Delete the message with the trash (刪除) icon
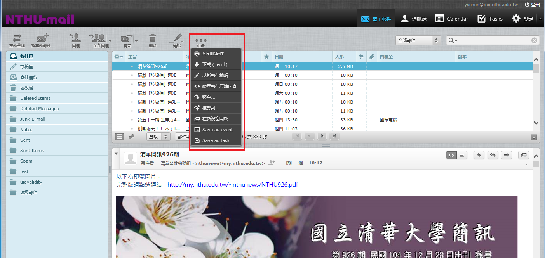This screenshot has width=545, height=258. (x=153, y=39)
